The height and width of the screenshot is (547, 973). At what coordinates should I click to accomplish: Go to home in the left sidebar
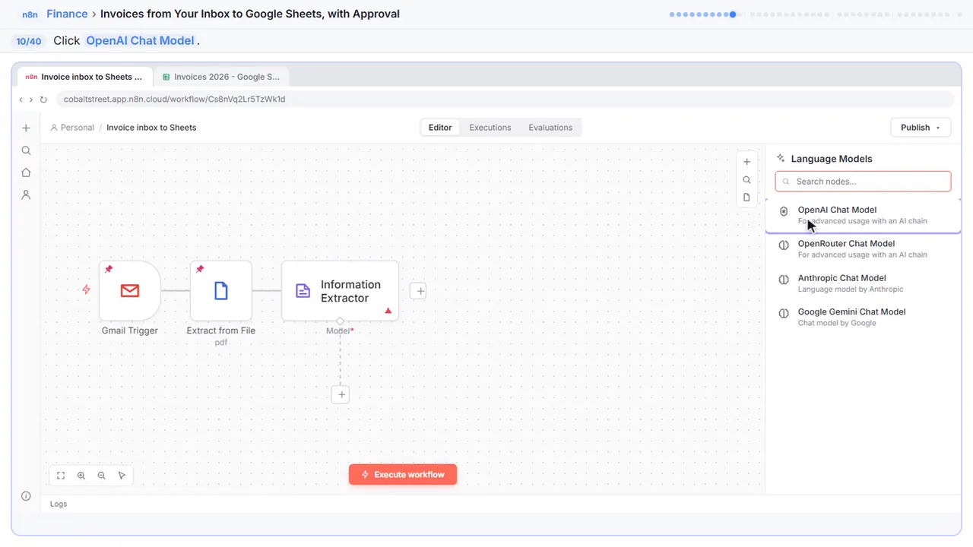(x=26, y=172)
